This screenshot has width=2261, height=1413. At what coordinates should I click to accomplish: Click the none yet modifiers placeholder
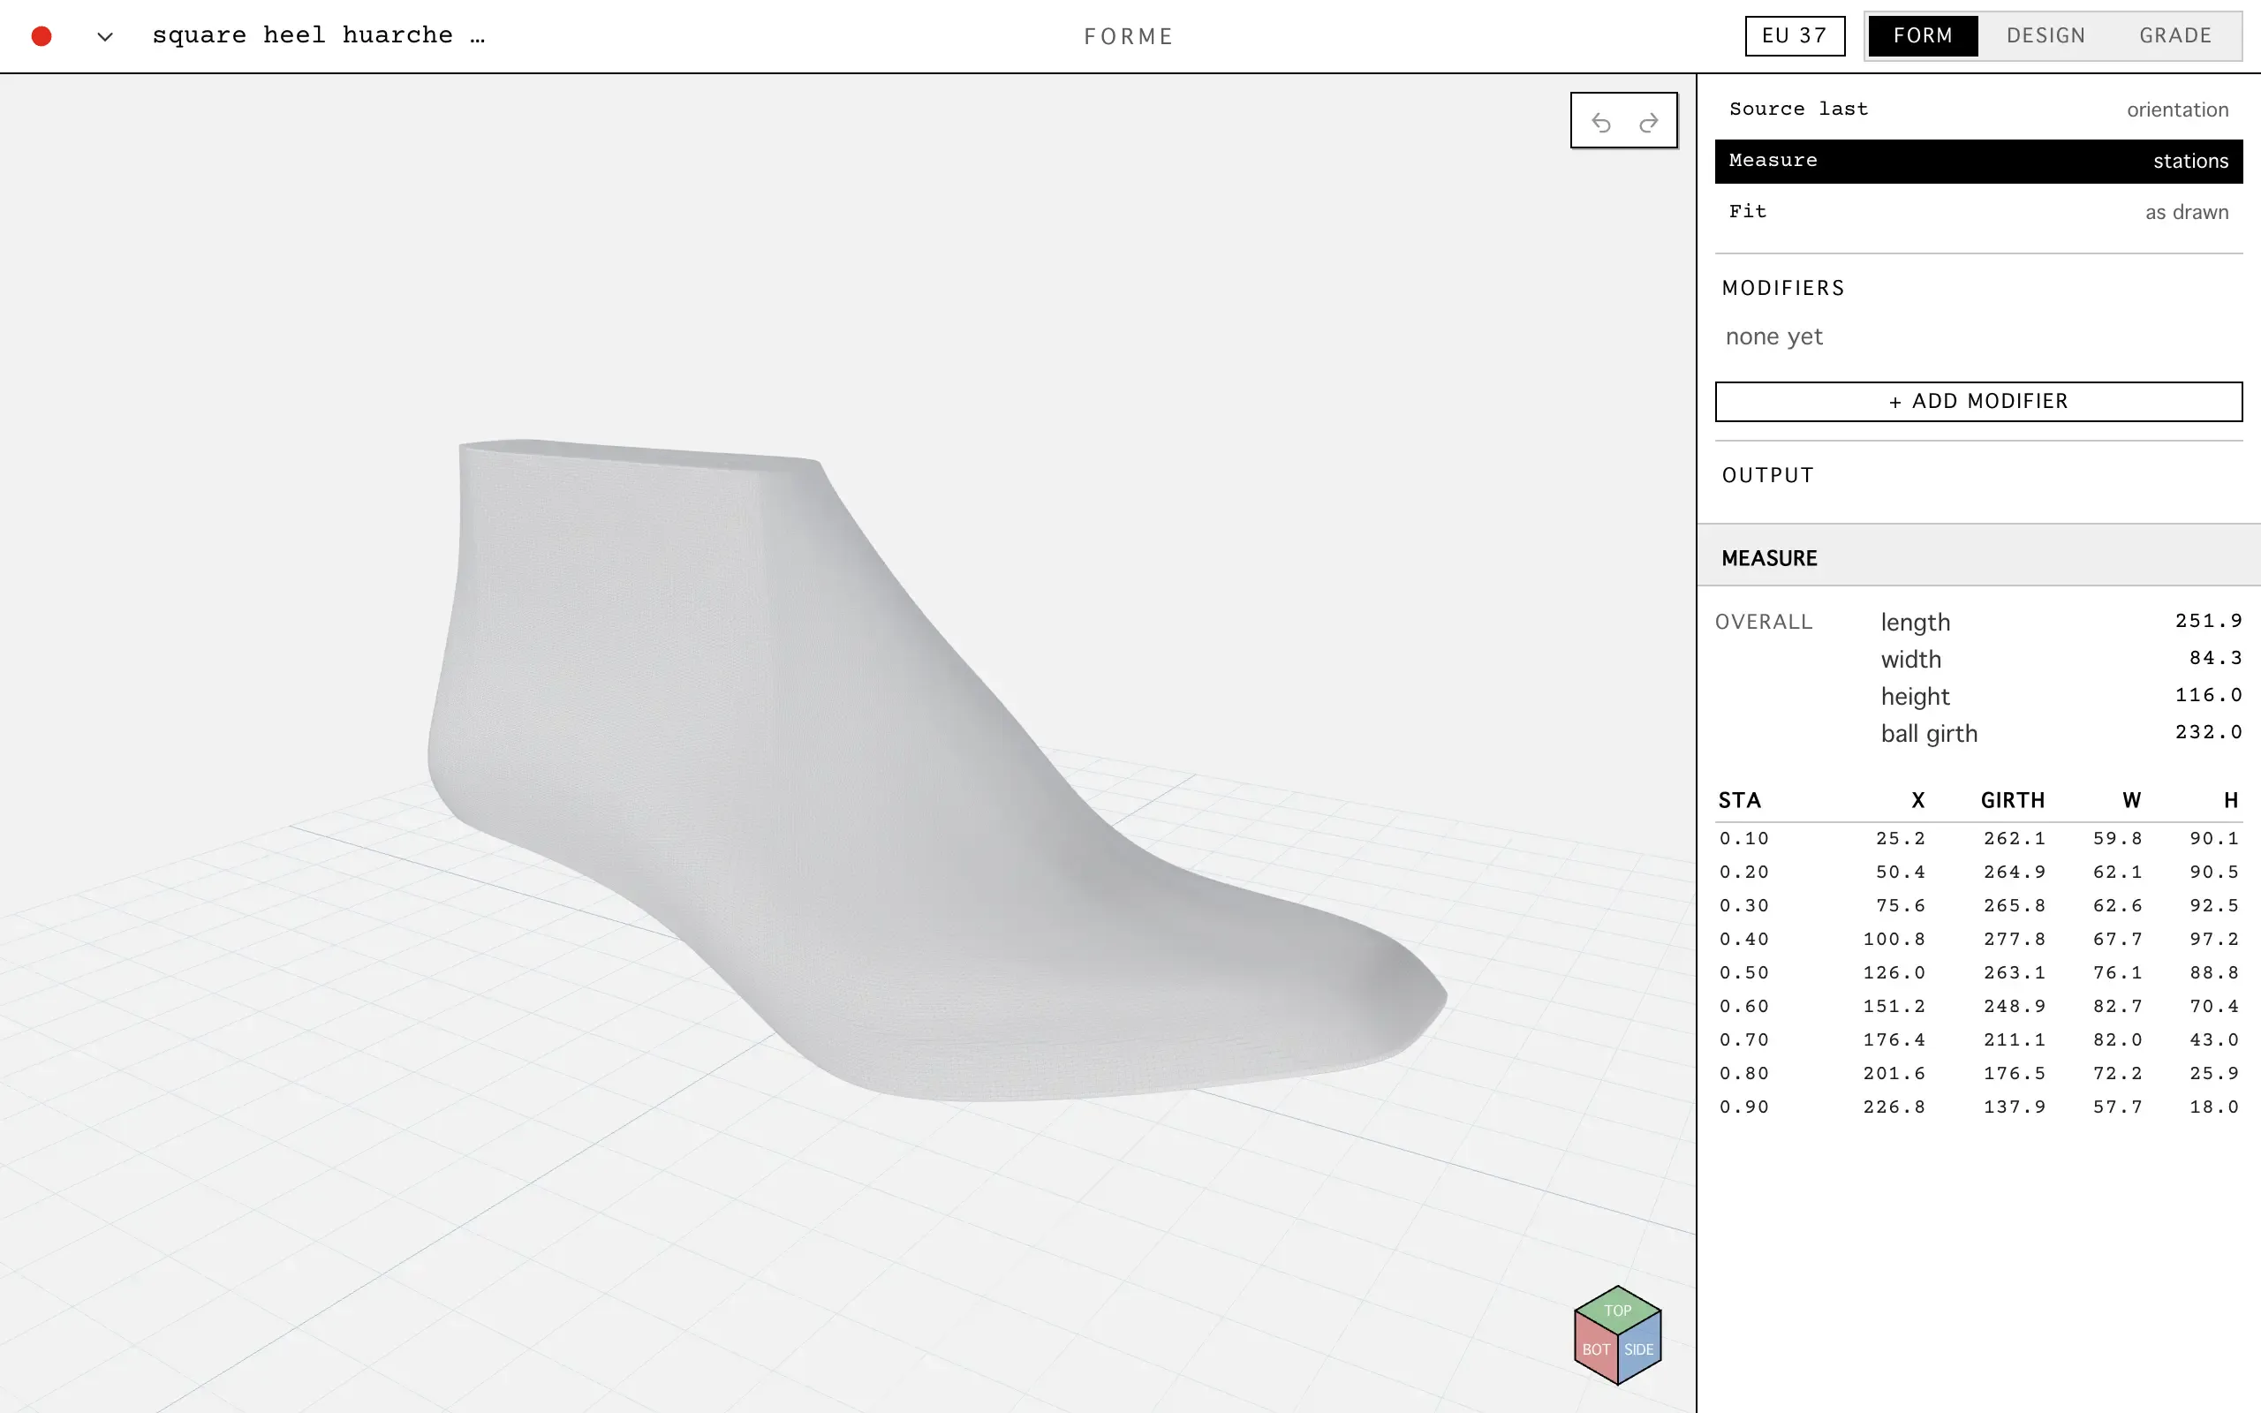pyautogui.click(x=1773, y=336)
